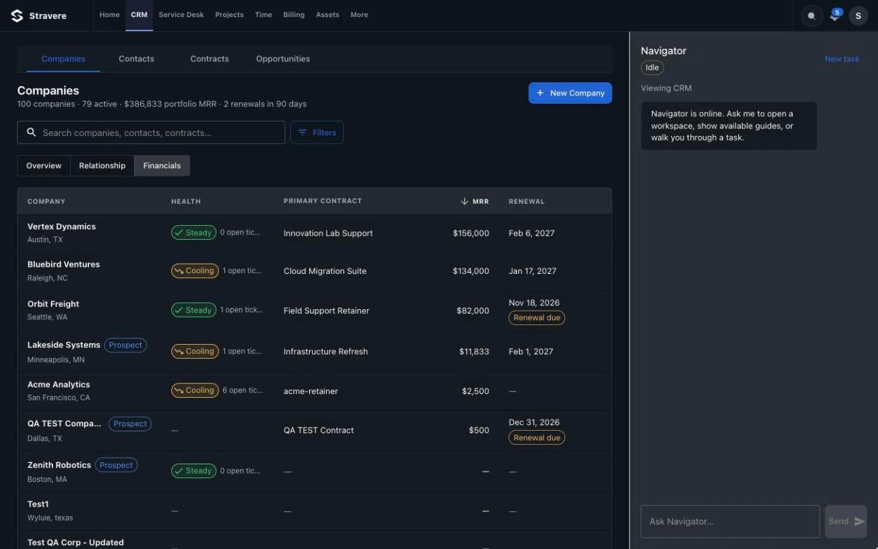The image size is (878, 549).
Task: Click the Stravere logo icon
Action: pyautogui.click(x=17, y=15)
